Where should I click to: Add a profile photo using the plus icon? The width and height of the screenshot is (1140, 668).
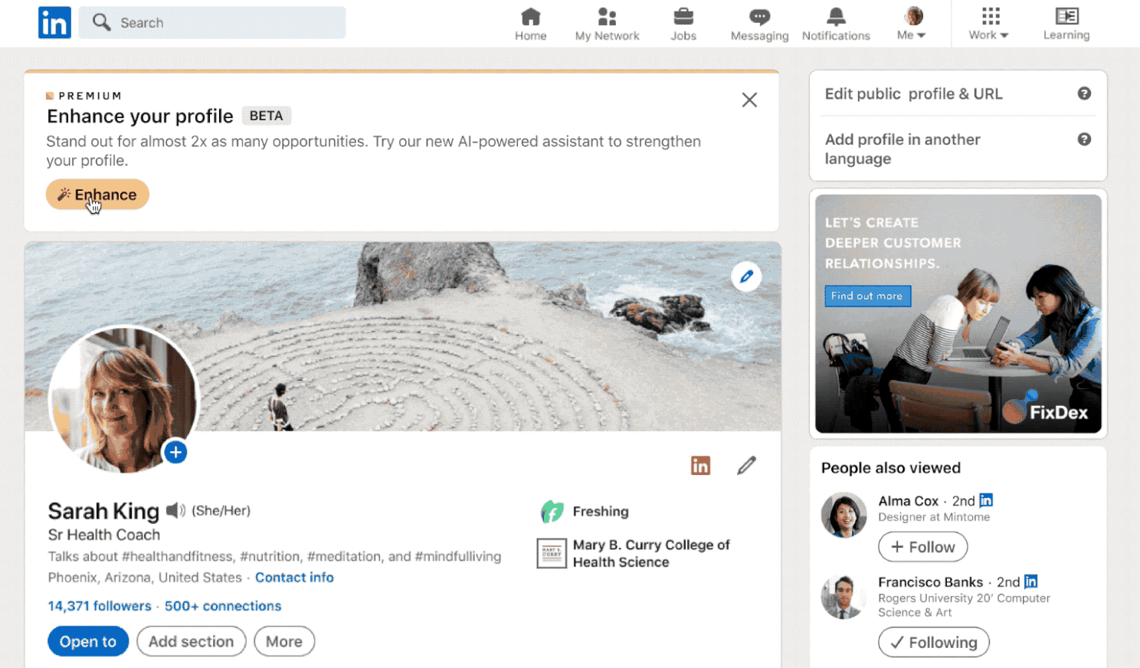pos(175,452)
